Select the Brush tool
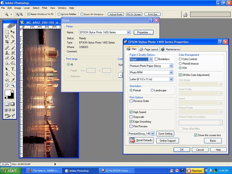The height and width of the screenshot is (174, 232). (x=13, y=48)
